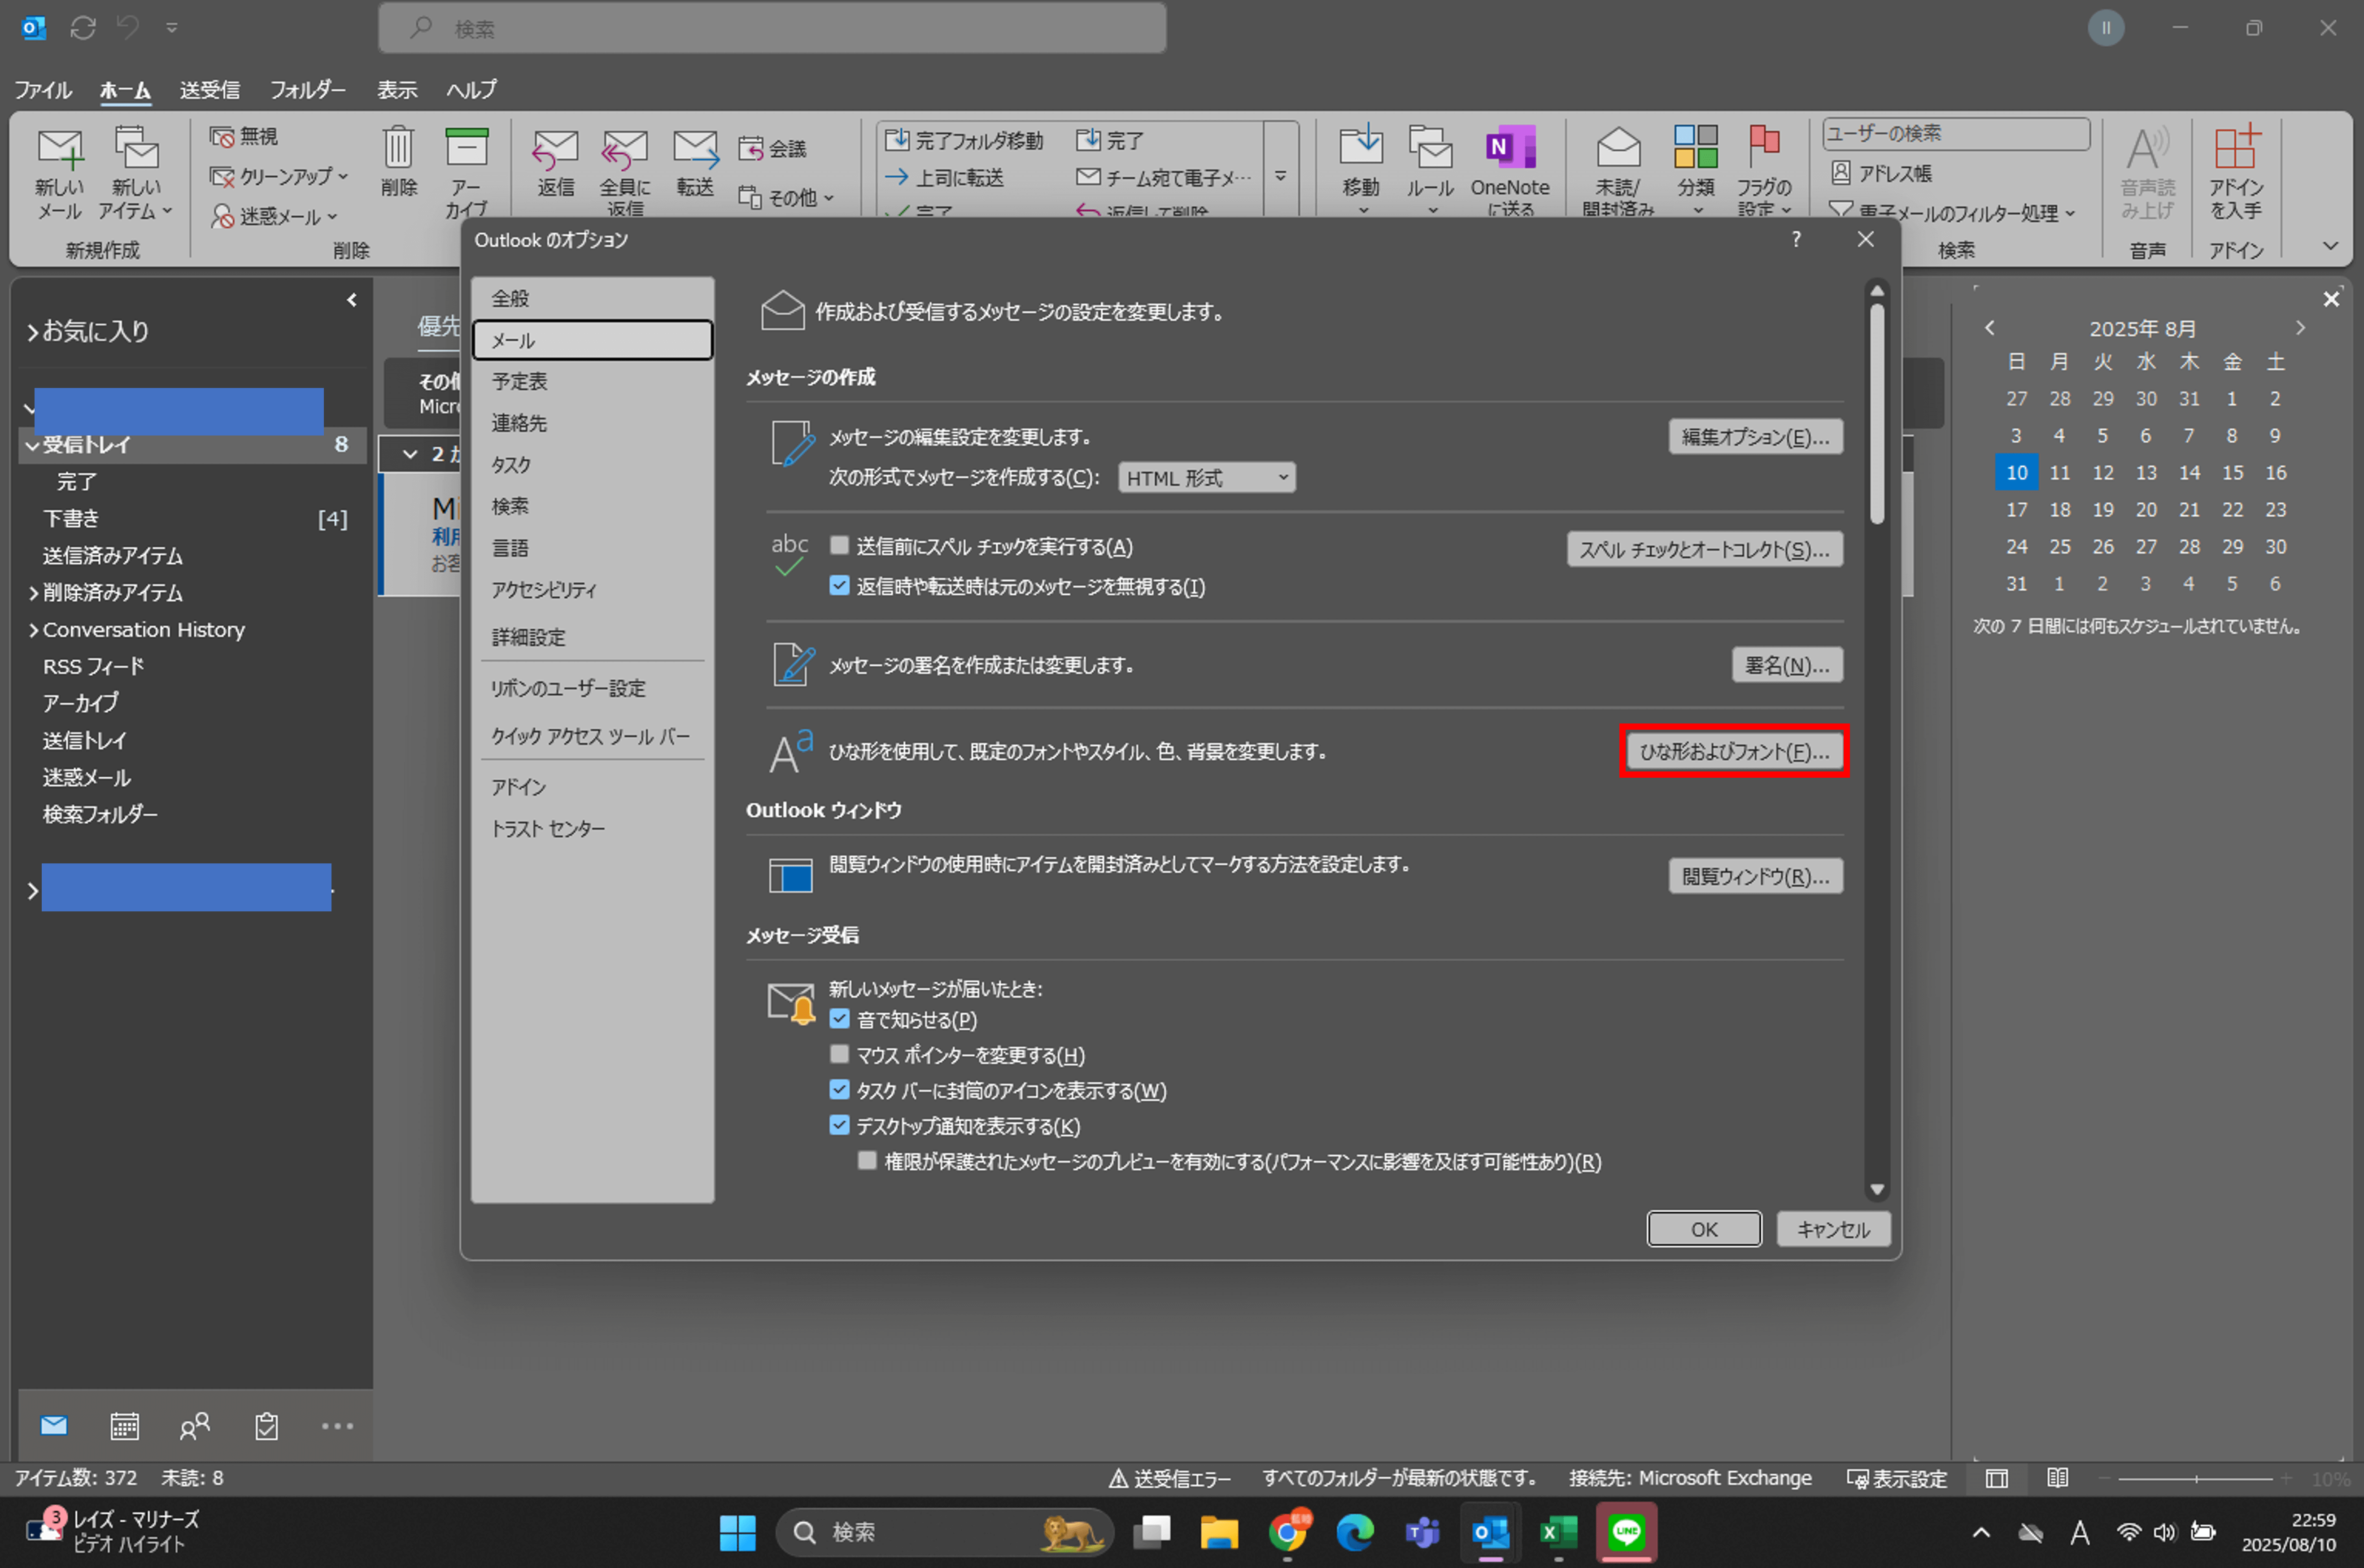The image size is (2364, 1568).
Task: Expand the Quick Steps gallery arrow
Action: pyautogui.click(x=1281, y=176)
